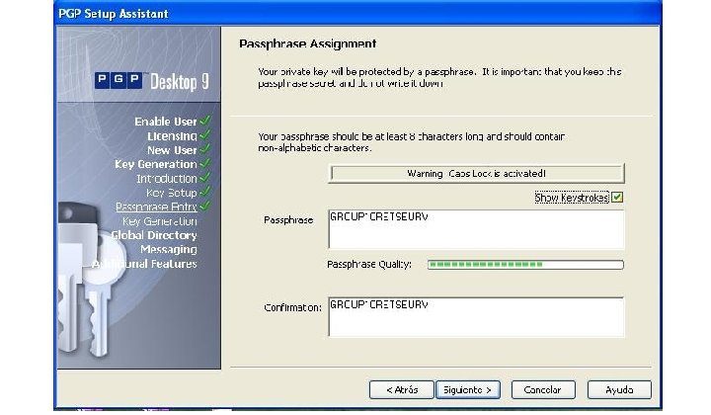Select the bold Key Generation step
The height and width of the screenshot is (415, 711).
156,164
